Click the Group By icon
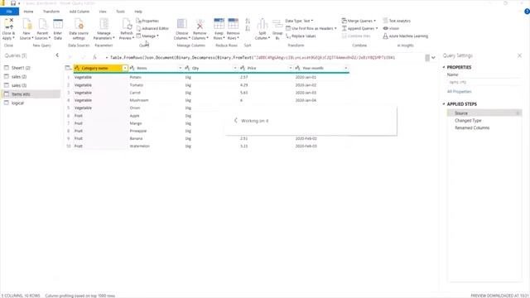Screen dimensions: 530x298 coord(277,25)
